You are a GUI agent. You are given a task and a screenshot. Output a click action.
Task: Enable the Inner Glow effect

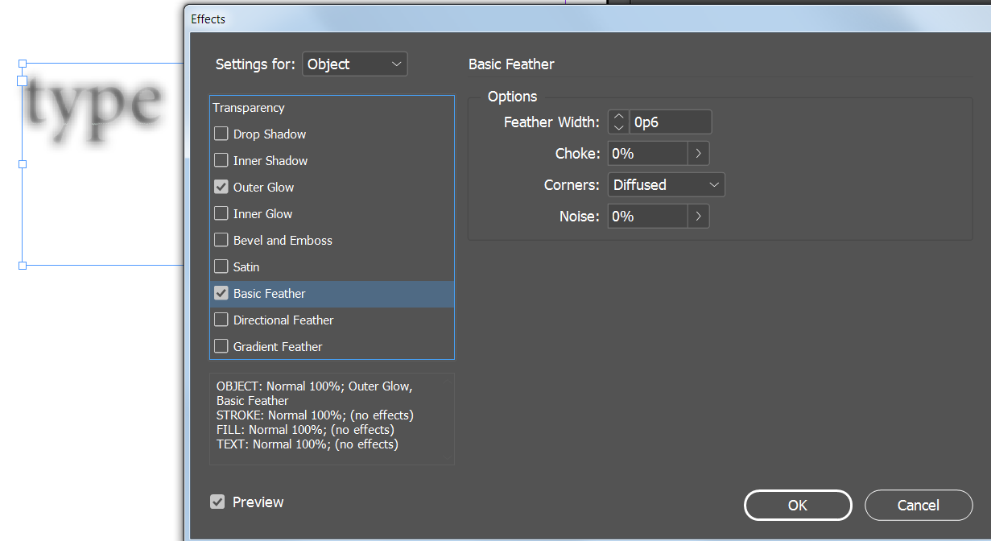[x=221, y=213]
